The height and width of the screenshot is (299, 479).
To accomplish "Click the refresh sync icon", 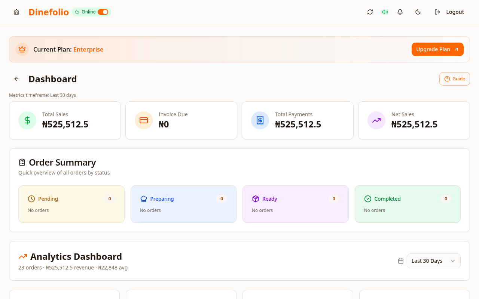I will (370, 12).
